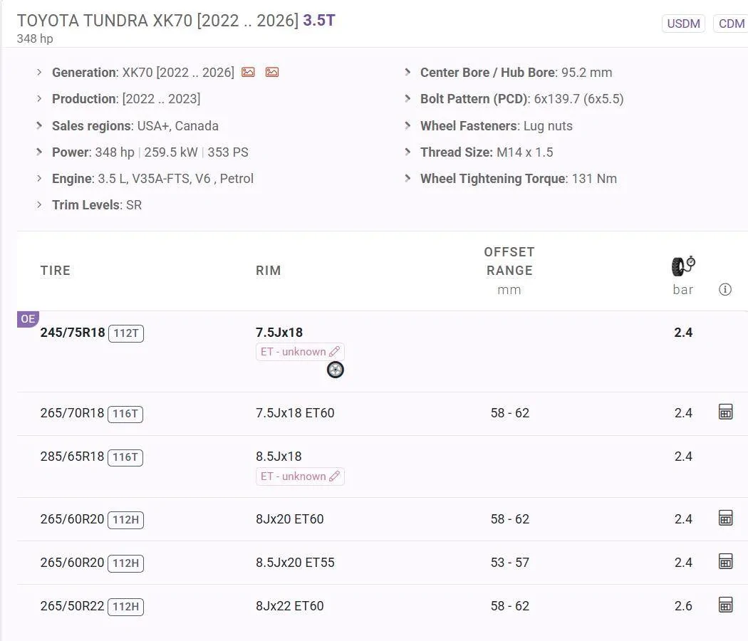Click the info icon in the table header
This screenshot has width=748, height=641.
pyautogui.click(x=725, y=289)
